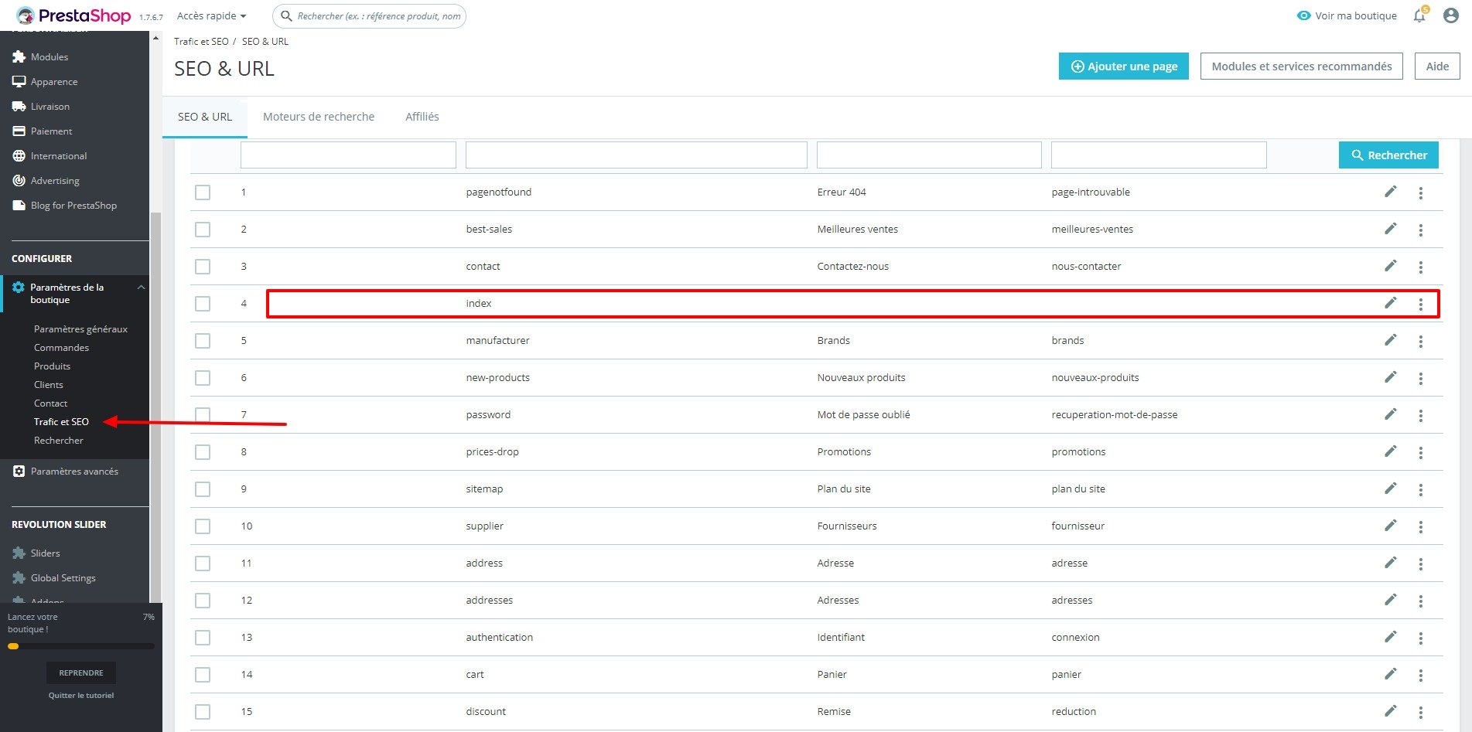Click the Livraison truck icon in sidebar
This screenshot has width=1472, height=732.
(x=19, y=106)
